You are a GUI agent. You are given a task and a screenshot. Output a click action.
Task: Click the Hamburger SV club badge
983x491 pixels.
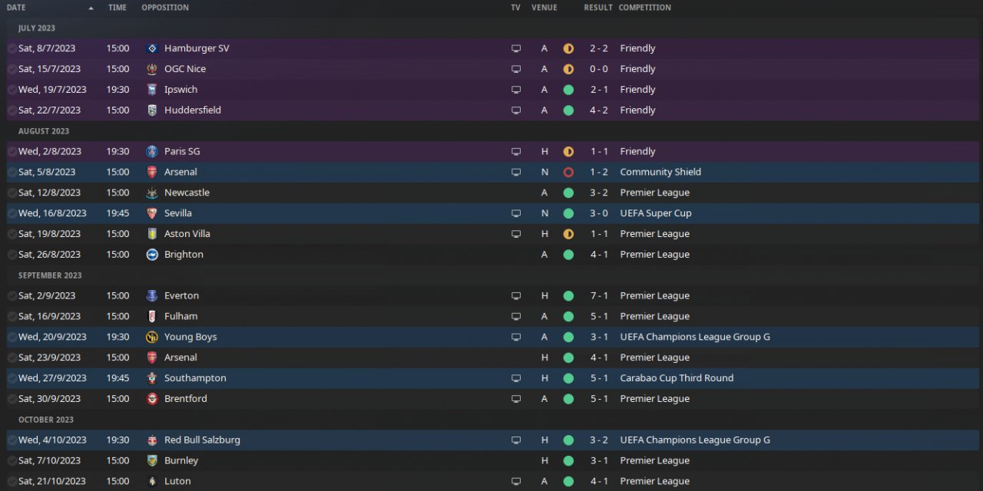pyautogui.click(x=152, y=48)
